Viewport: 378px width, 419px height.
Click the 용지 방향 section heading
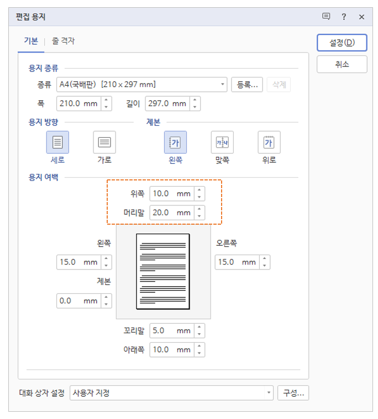click(43, 122)
